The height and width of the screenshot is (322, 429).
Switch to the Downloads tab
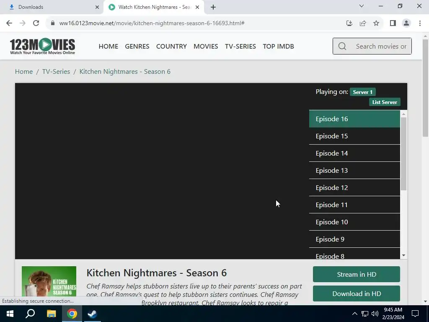(52, 7)
